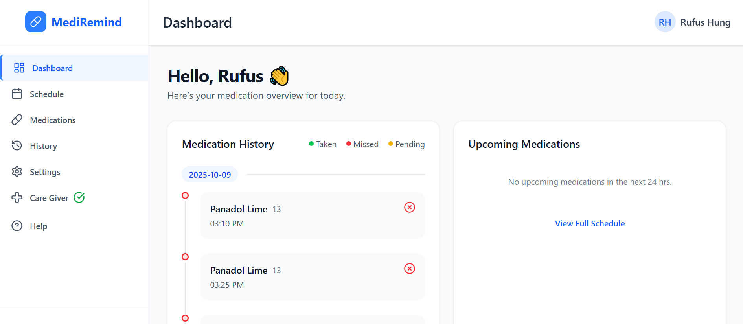Open the Dashboard panel via its grid icon

coord(18,68)
